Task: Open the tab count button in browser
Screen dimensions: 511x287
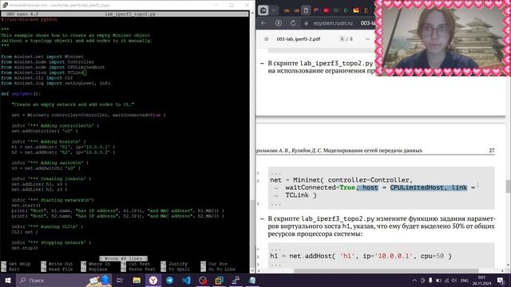Action: 263,10
